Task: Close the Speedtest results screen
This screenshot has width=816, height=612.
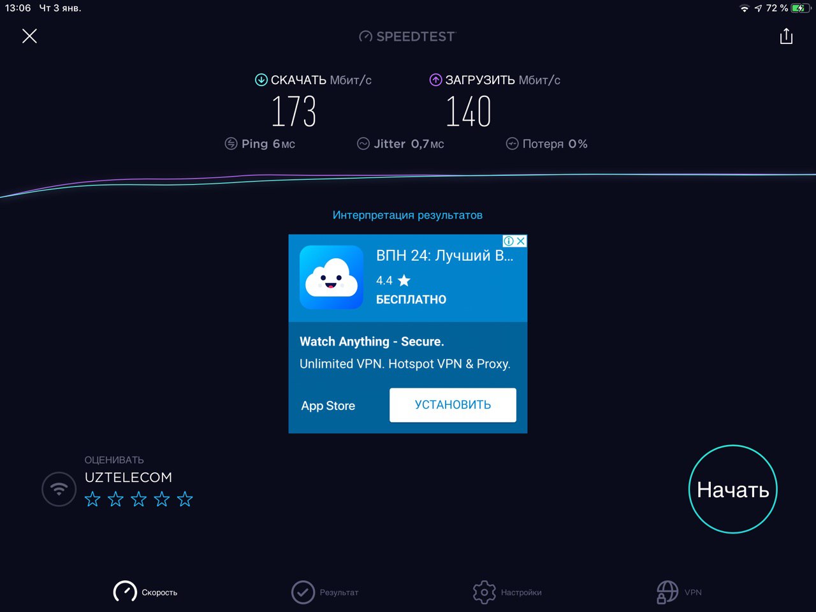Action: click(29, 36)
